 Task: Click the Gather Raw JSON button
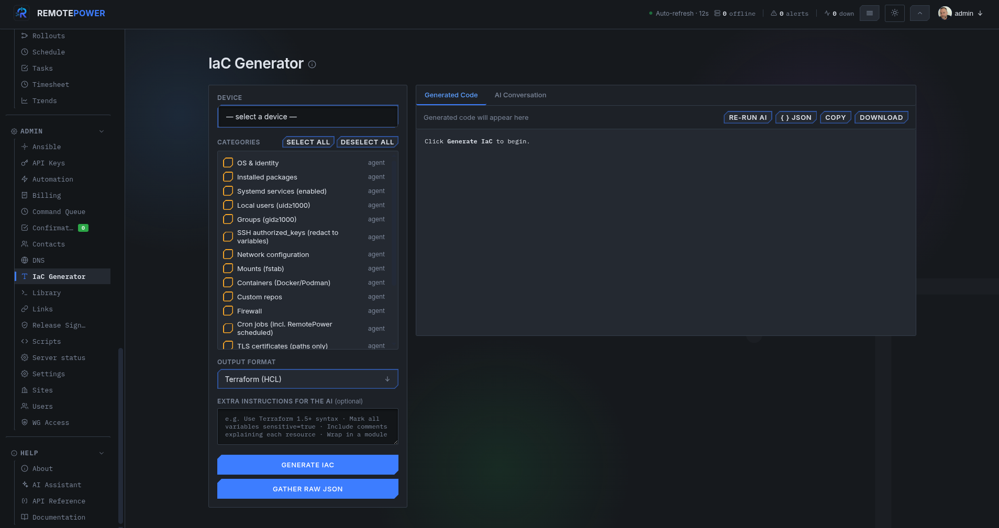tap(308, 489)
